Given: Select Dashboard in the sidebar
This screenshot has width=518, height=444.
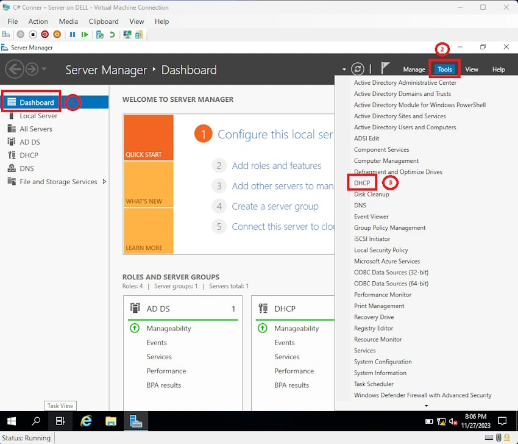Looking at the screenshot, I should click(37, 102).
